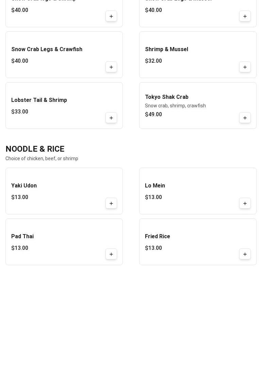This screenshot has width=262, height=380.
Task: Add Lo Mein using plus icon
Action: click(245, 203)
